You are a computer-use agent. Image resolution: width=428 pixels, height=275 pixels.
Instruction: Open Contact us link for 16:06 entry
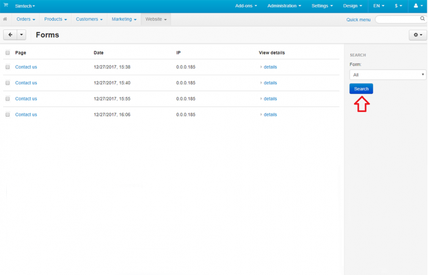(26, 114)
